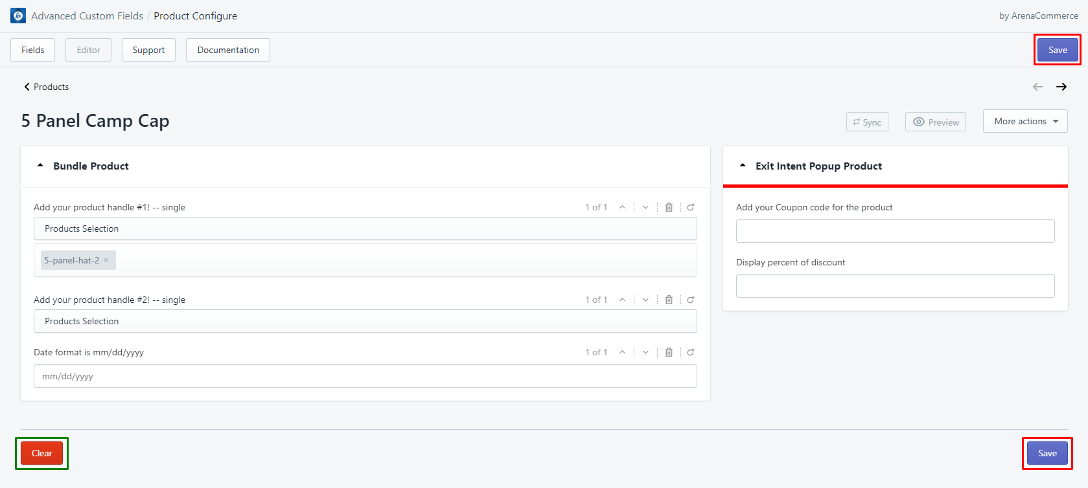Move the Date format field down
Viewport: 1088px width, 488px height.
point(645,352)
